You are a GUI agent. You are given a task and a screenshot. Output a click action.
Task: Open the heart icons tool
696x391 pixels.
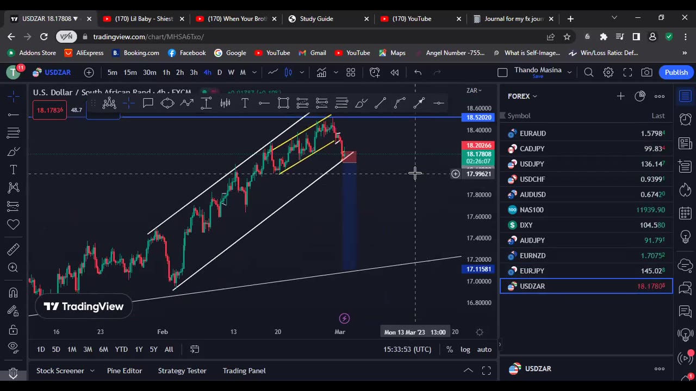coord(14,224)
